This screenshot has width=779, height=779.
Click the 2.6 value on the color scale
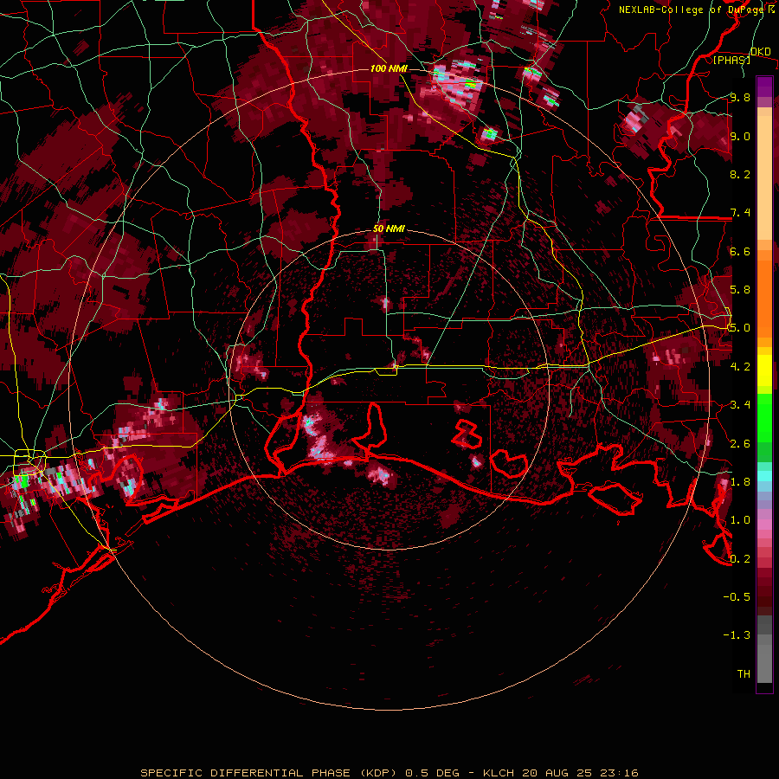point(740,444)
